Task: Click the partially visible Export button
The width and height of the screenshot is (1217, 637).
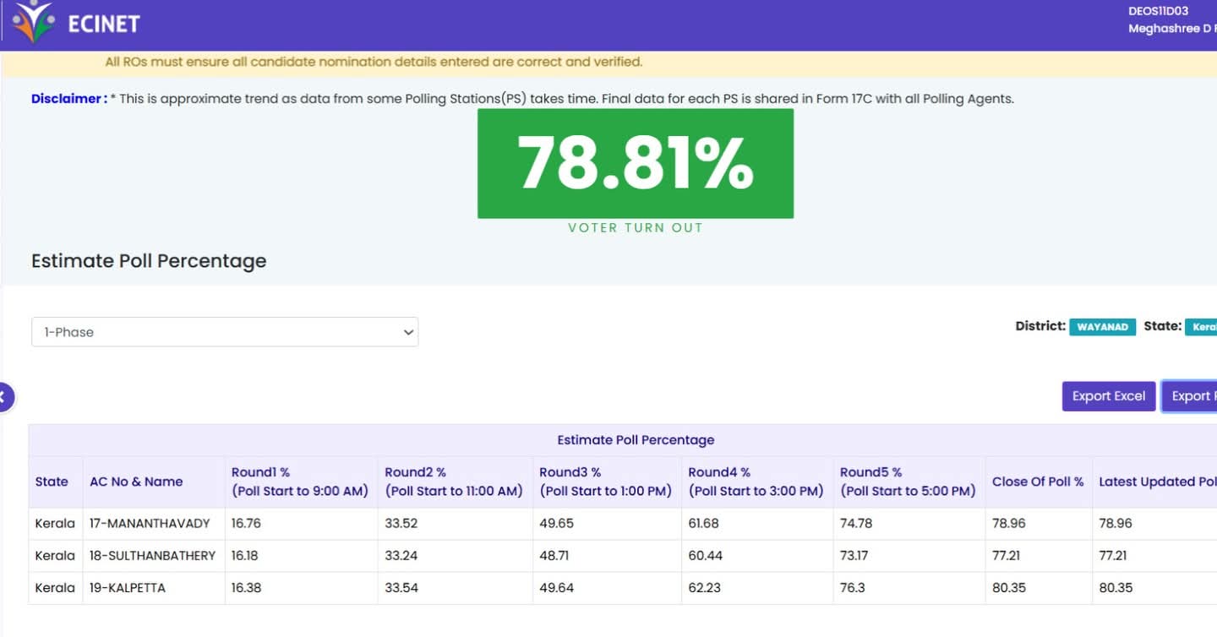Action: coord(1190,396)
